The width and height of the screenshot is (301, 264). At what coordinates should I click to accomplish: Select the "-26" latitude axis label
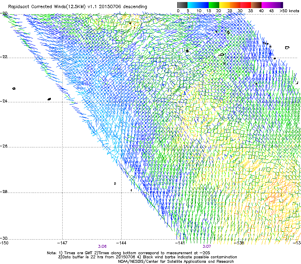click(4, 146)
